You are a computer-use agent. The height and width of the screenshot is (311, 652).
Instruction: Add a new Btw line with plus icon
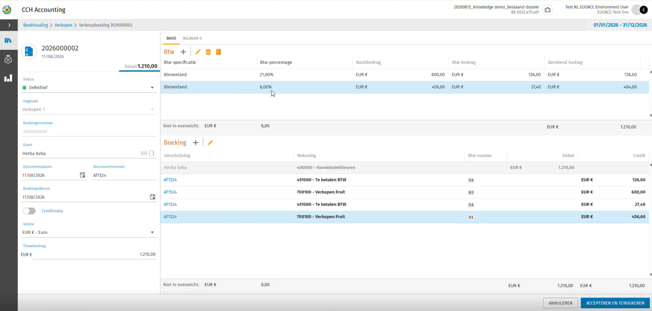[183, 52]
